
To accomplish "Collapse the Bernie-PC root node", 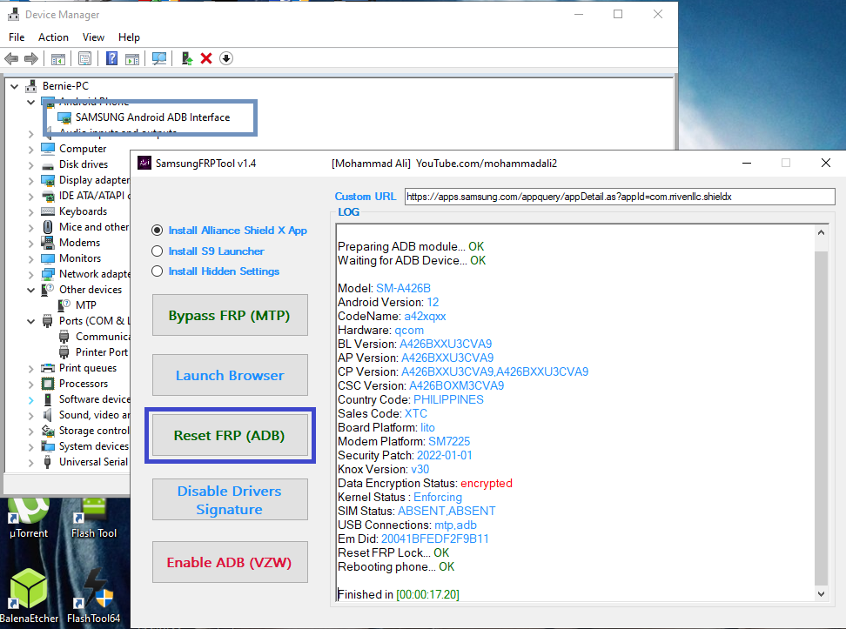I will pyautogui.click(x=15, y=86).
